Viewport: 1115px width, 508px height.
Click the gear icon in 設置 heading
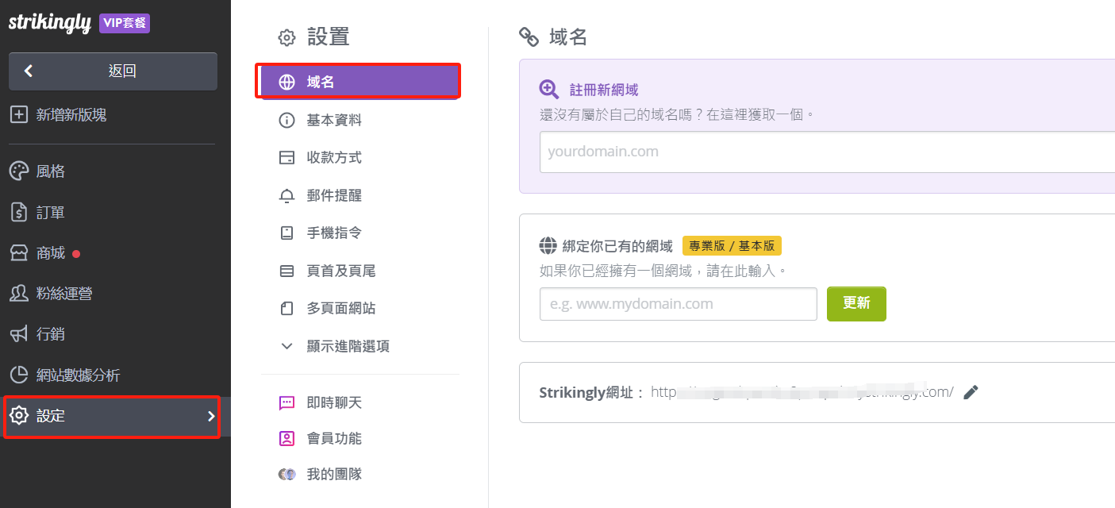point(286,37)
